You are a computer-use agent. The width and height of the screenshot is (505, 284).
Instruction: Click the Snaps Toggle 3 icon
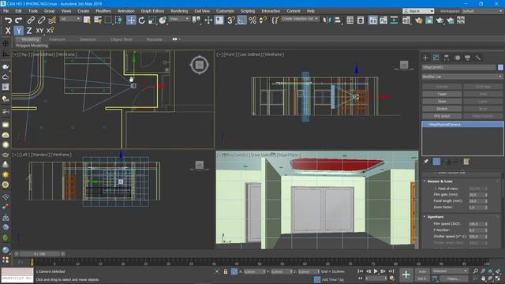tap(231, 21)
